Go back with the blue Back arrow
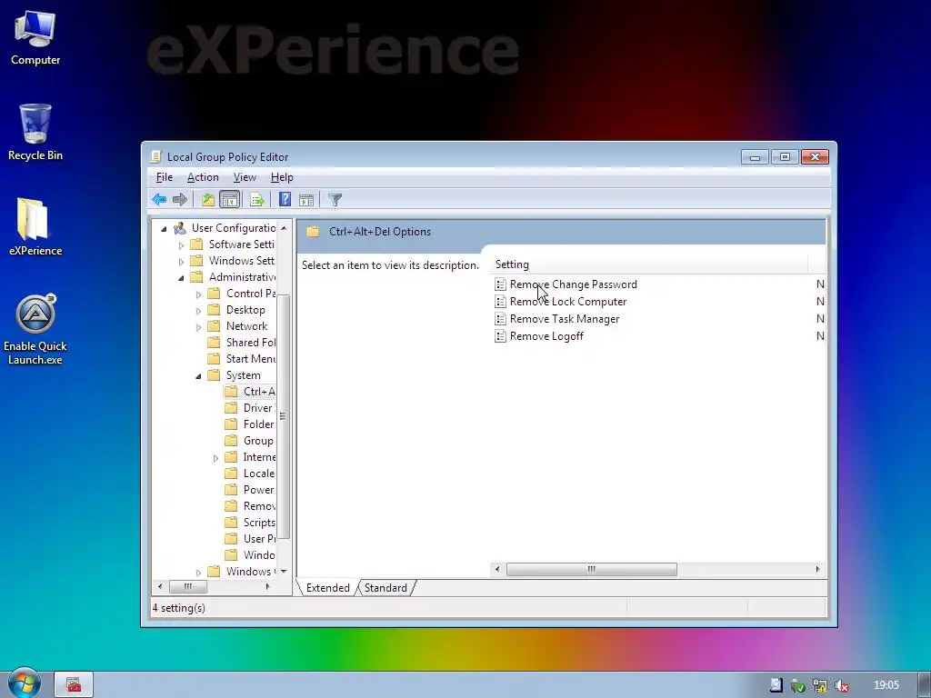931x698 pixels. pos(158,199)
